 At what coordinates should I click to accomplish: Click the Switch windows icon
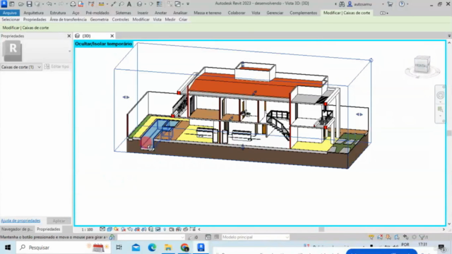coord(177,4)
